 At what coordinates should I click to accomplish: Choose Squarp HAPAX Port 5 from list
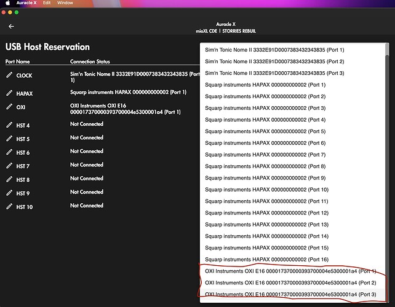point(292,131)
